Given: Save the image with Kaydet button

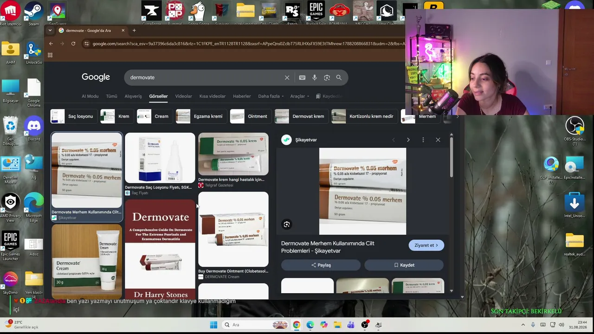Looking at the screenshot, I should [x=404, y=265].
